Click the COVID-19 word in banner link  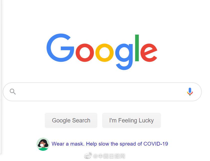[156, 144]
